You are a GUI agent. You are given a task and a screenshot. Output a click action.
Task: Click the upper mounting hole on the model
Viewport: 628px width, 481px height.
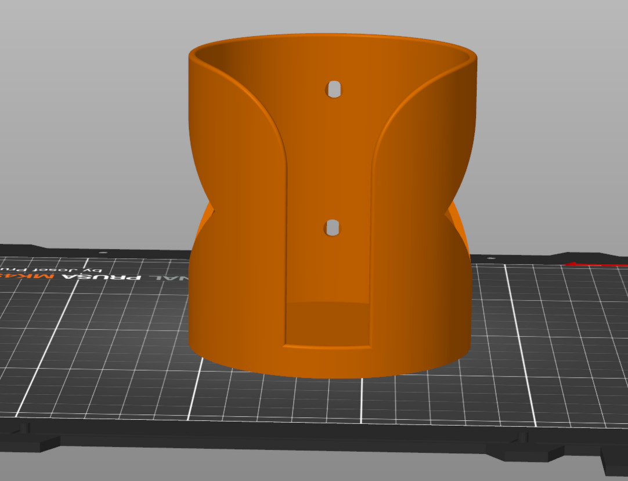click(334, 89)
